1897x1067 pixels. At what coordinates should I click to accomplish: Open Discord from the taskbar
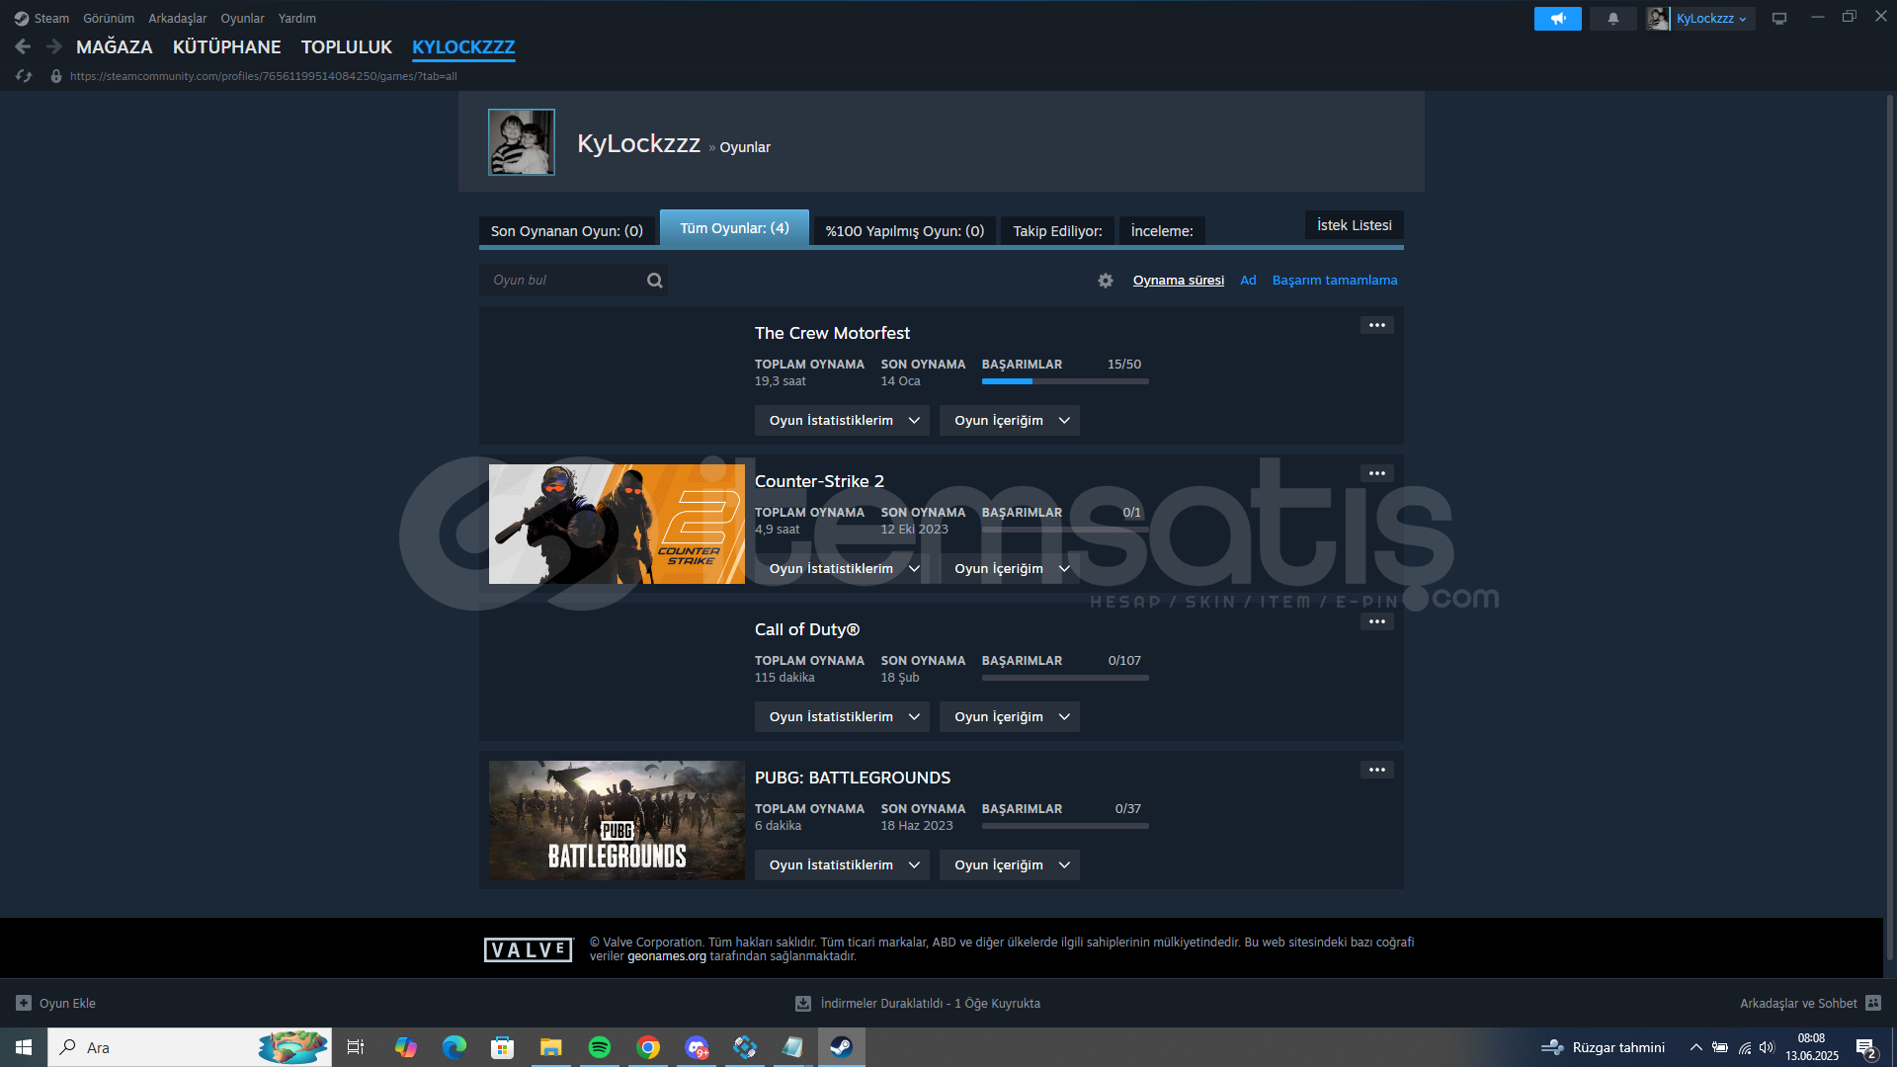click(x=697, y=1047)
